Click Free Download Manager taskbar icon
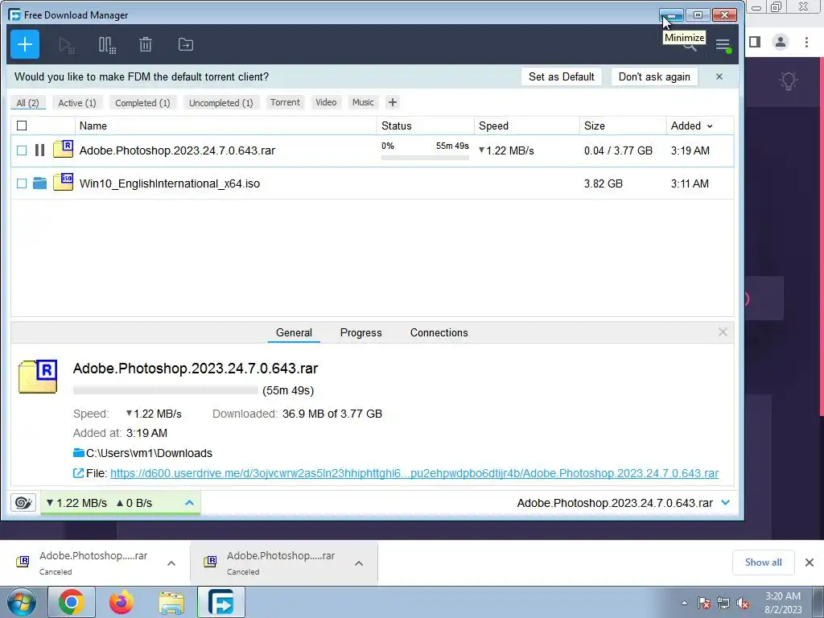Screen dimensions: 824x618 pos(221,602)
